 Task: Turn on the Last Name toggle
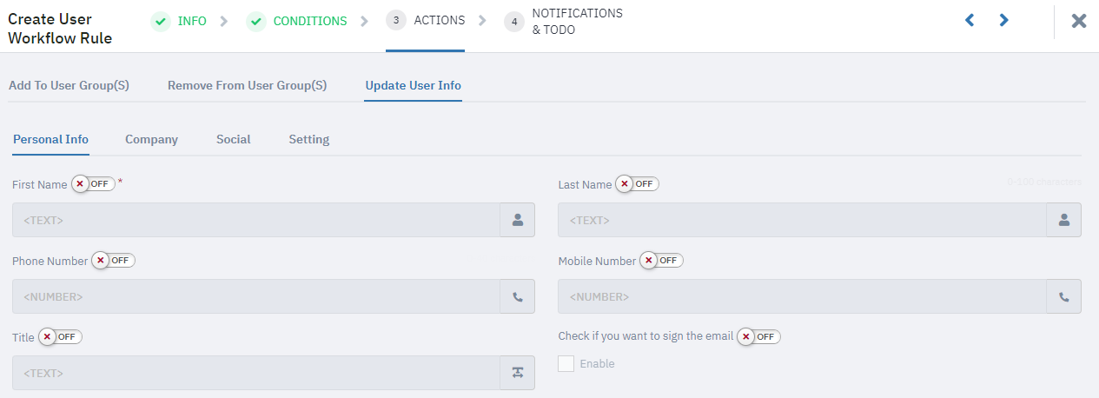(x=638, y=184)
